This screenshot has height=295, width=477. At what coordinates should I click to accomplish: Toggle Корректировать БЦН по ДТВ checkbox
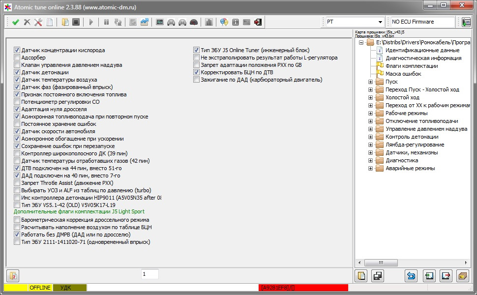[x=197, y=72]
